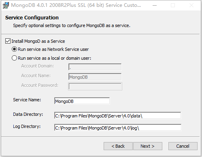Screen dimensions: 202x157
Task: Click into the Log Directory path field
Action: [118, 128]
